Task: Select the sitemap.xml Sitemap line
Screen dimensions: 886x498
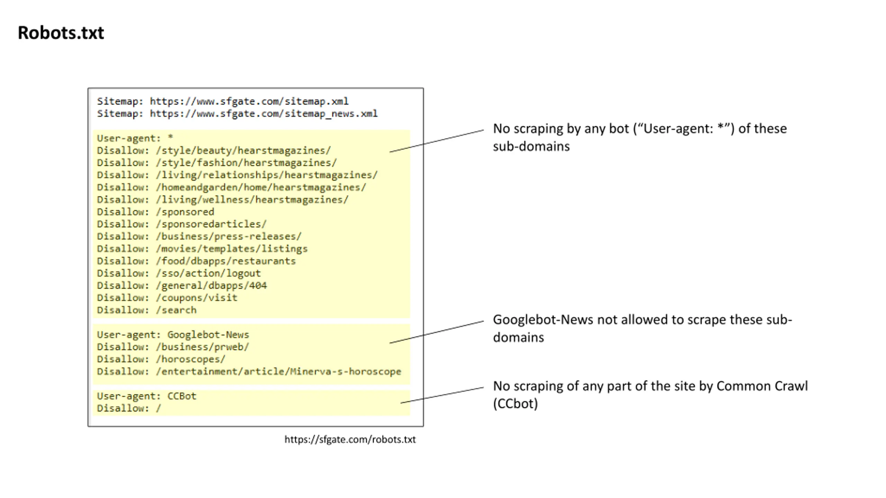Action: tap(223, 101)
